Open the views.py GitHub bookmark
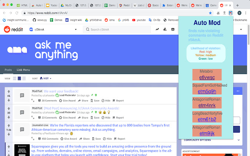Image resolution: width=250 pixels, height=156 pixels. 40,20
